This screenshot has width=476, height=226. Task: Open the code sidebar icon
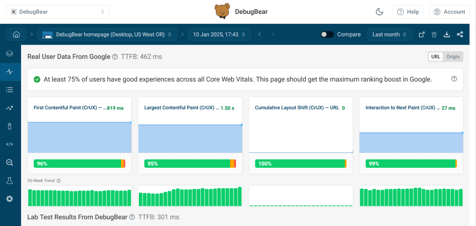10,144
